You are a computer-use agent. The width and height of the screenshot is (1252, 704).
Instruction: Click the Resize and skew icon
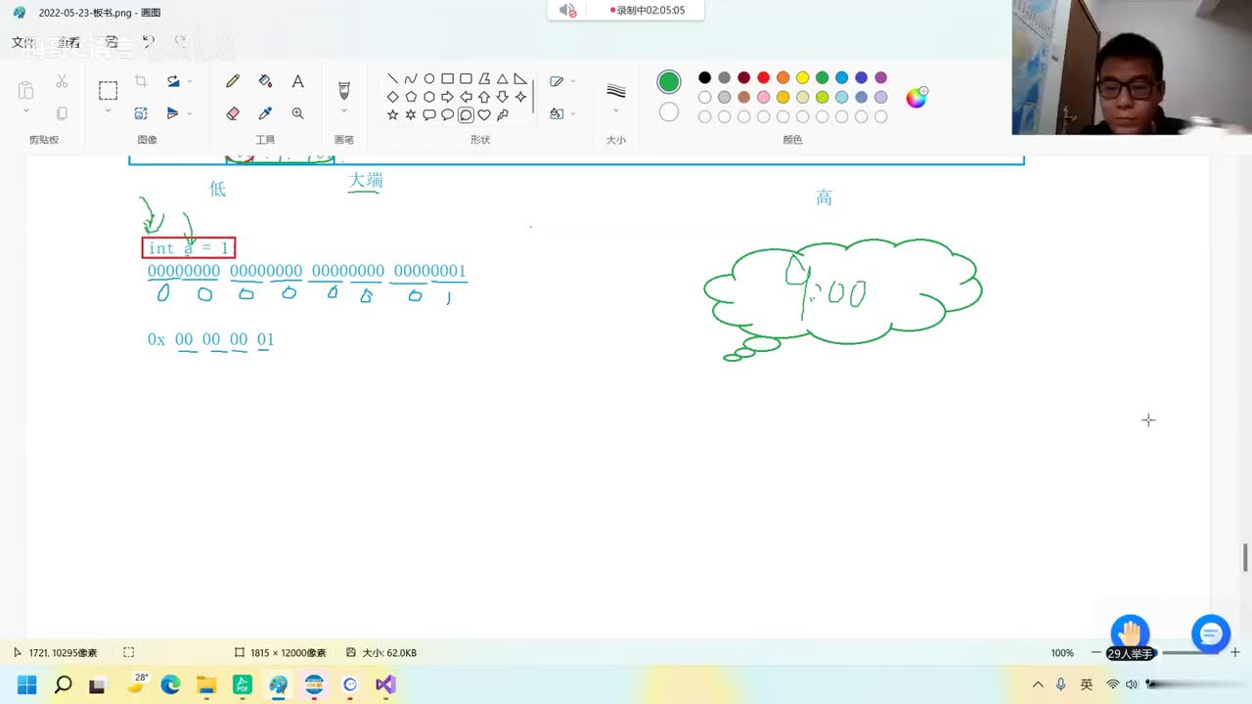[x=141, y=113]
